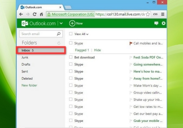Open the settings gear icon
The image size is (183, 128).
pyautogui.click(x=163, y=23)
